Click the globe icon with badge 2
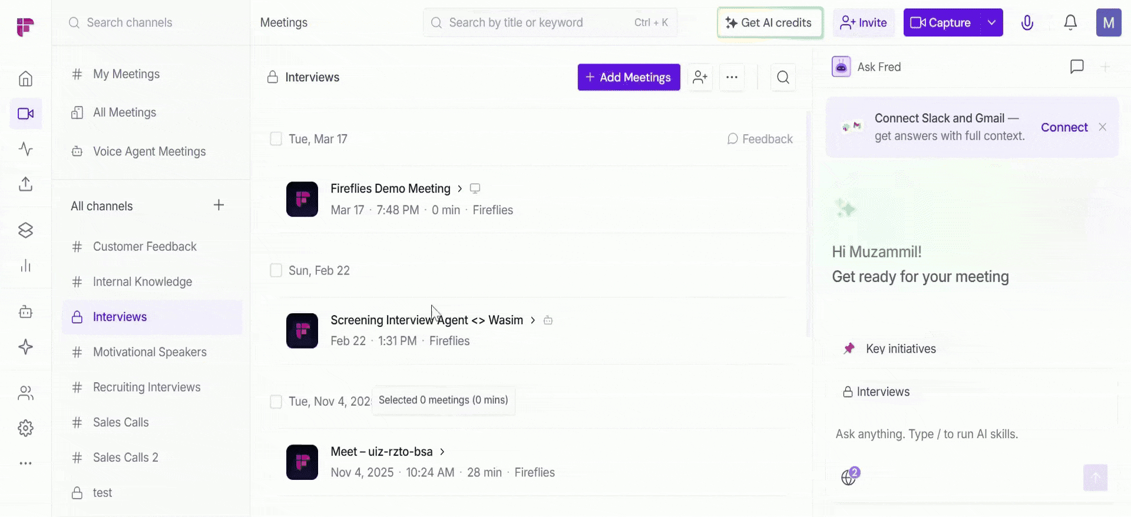Screen dimensions: 1131x517 849,476
